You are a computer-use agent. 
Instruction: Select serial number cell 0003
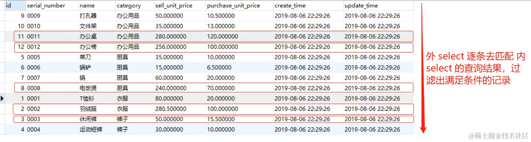point(52,119)
